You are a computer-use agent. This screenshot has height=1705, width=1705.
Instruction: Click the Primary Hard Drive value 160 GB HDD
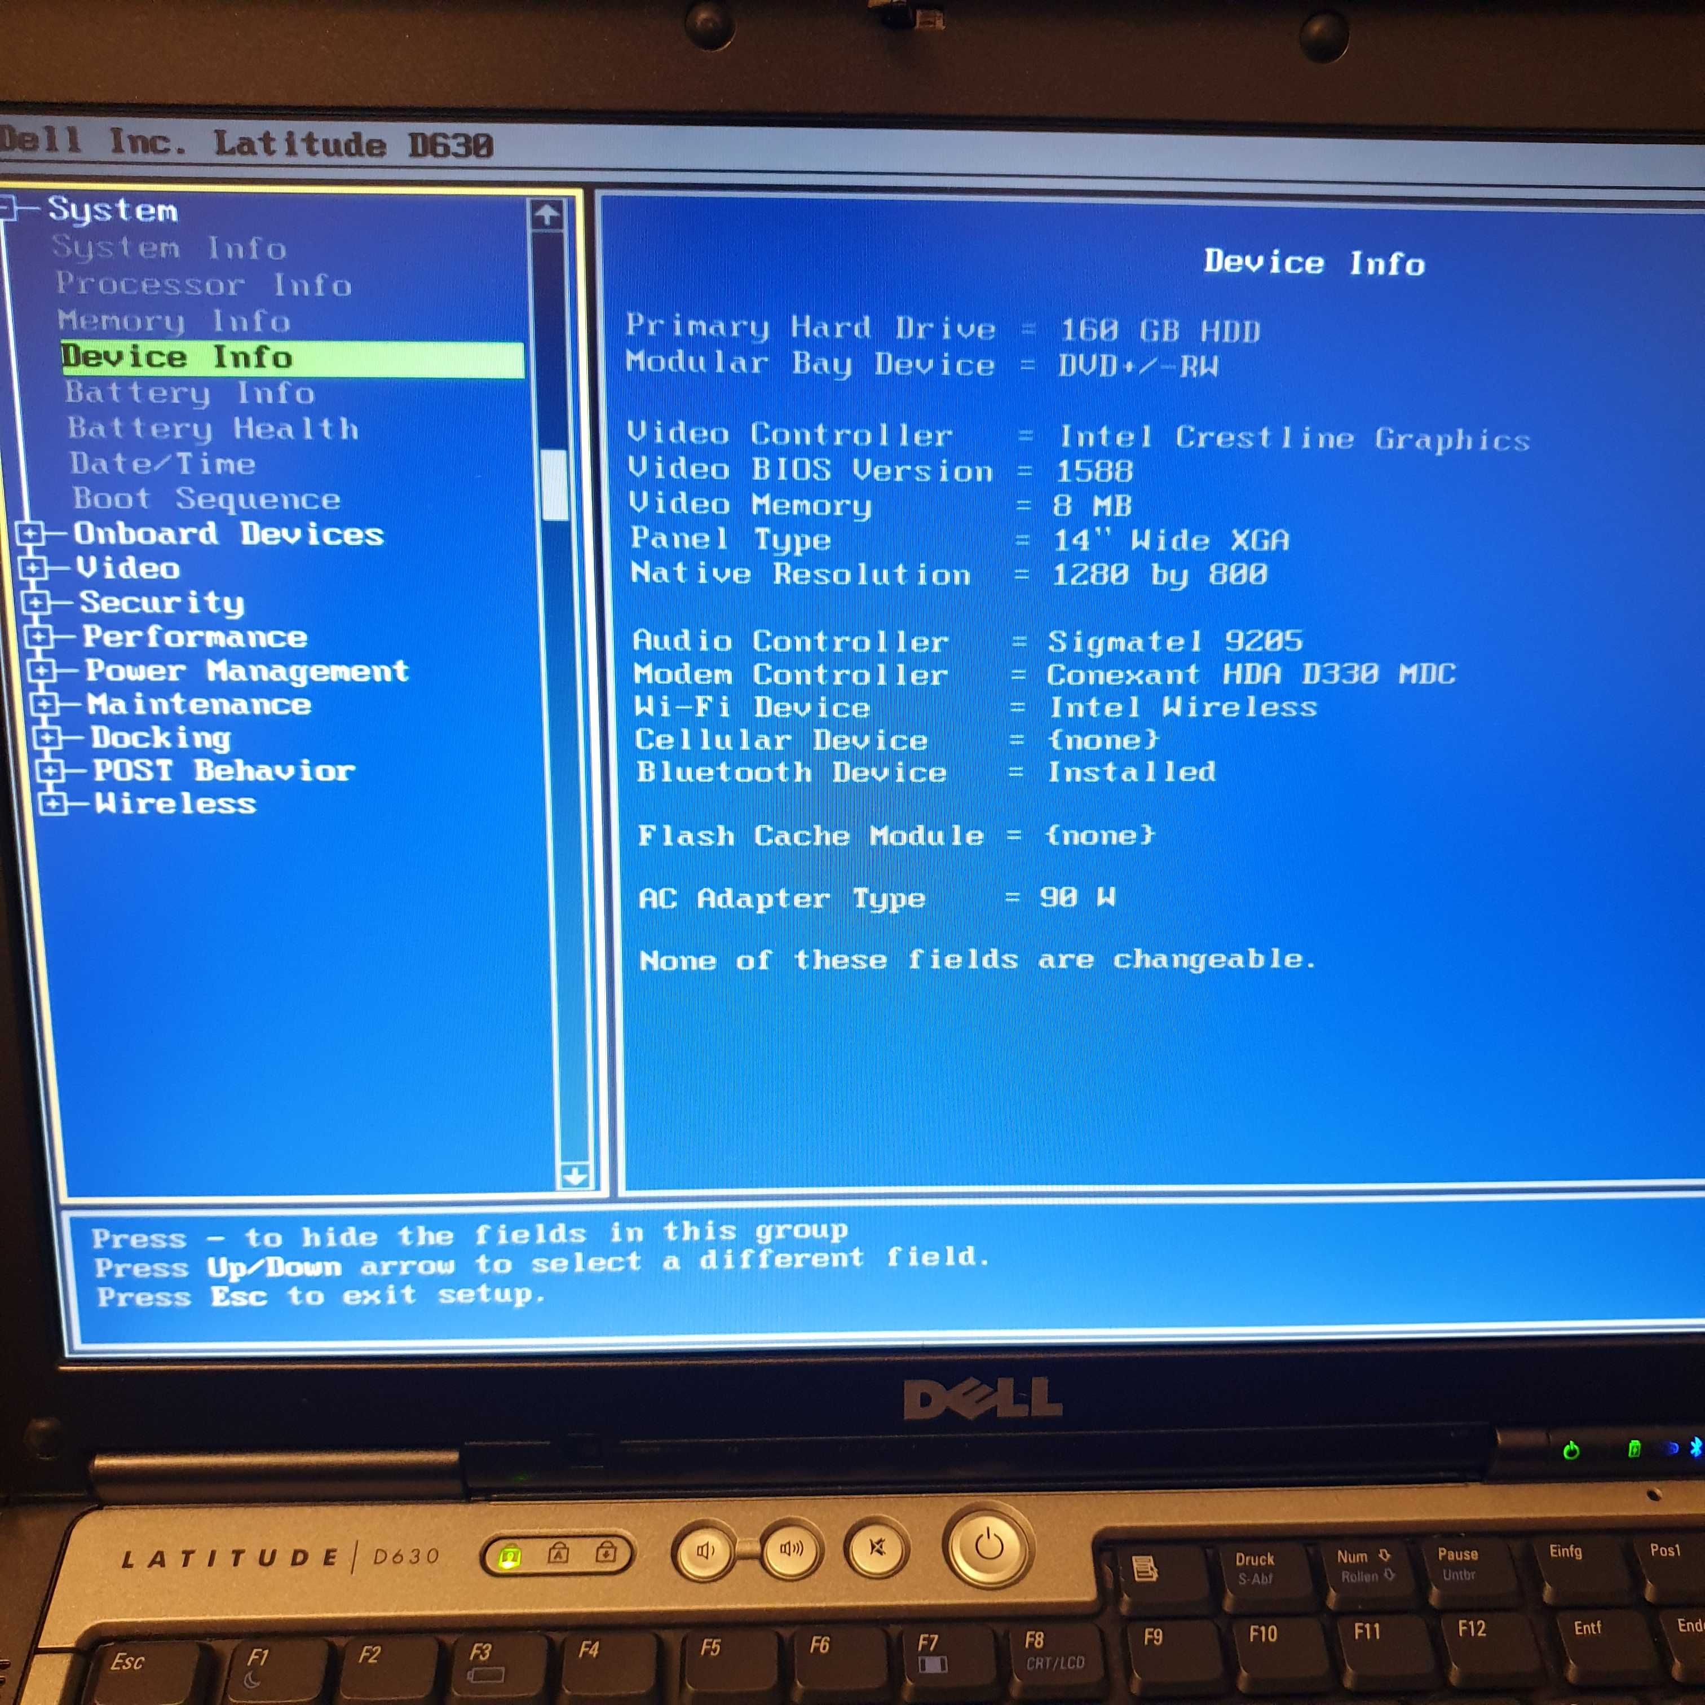(x=1160, y=331)
